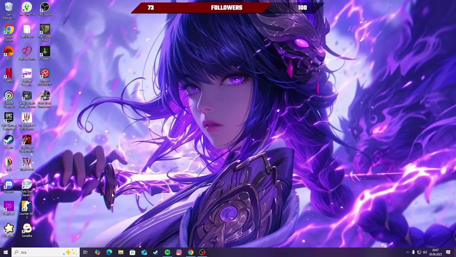Select the EA desktop shortcut
This screenshot has width=456, height=257.
pos(9,53)
